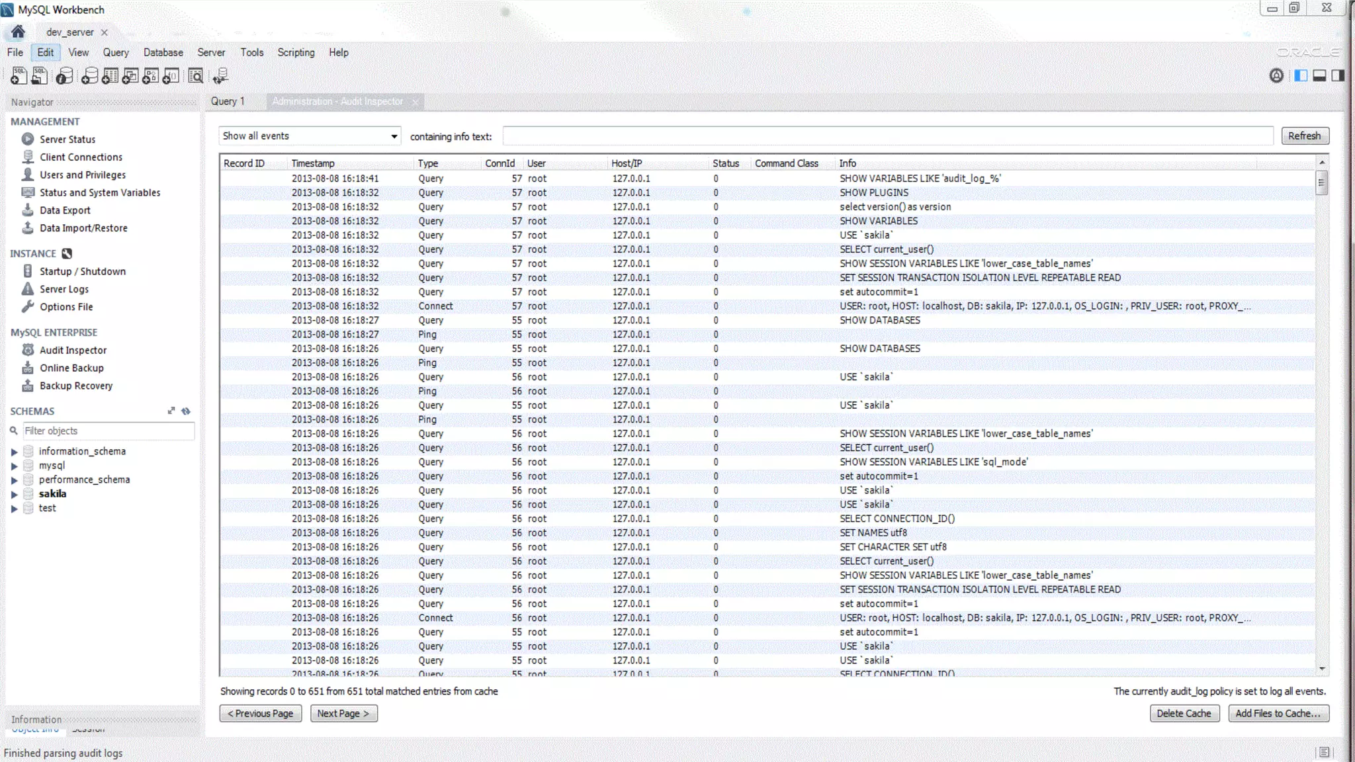Screen dimensions: 1355x762
Task: Expand the sakila schema tree
Action: click(x=14, y=494)
